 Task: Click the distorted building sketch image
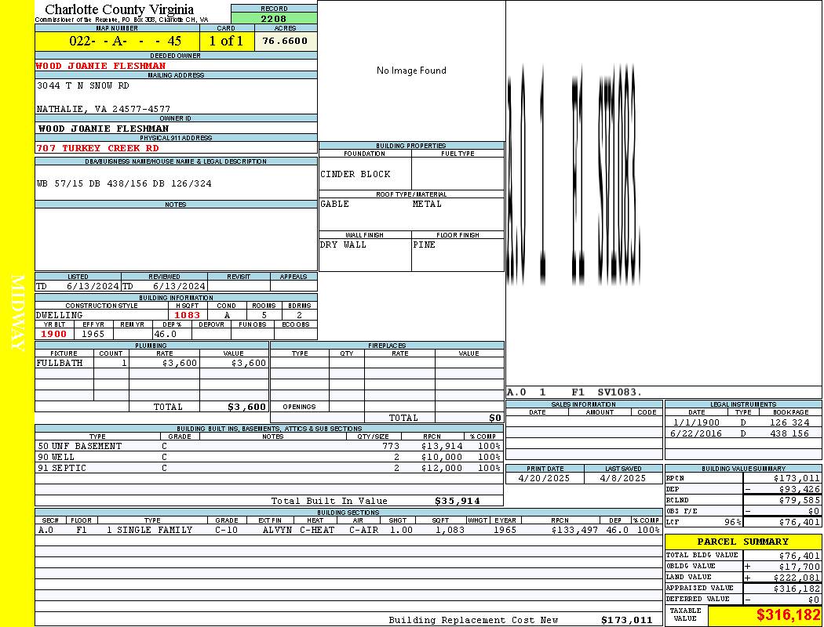(x=573, y=174)
